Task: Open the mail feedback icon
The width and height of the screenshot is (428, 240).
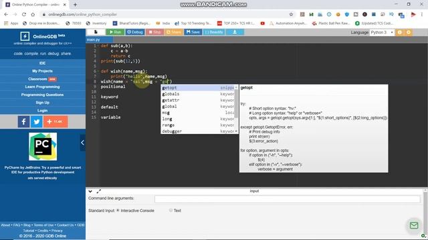Action: pos(414,225)
